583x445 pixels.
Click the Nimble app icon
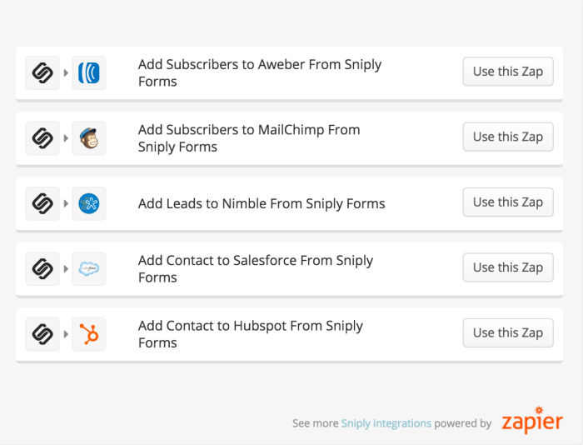pyautogui.click(x=89, y=203)
